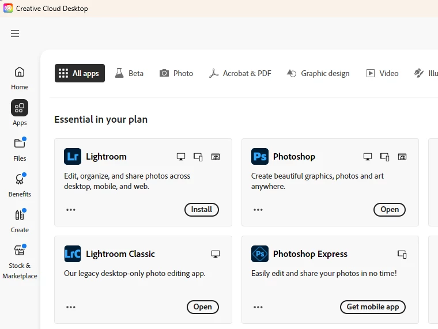Open the Acrobat & PDF tab
Screen dimensions: 438x329
tap(240, 73)
